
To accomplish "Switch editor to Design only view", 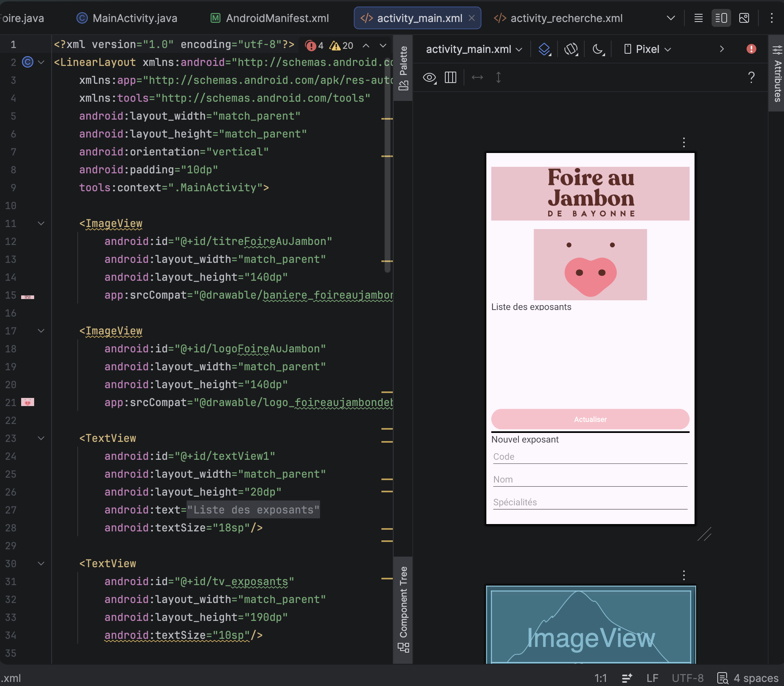I will coord(744,18).
